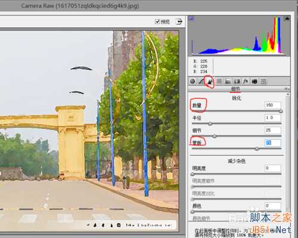Open the Detail tab triangle icon
This screenshot has height=238, width=298.
[x=210, y=81]
